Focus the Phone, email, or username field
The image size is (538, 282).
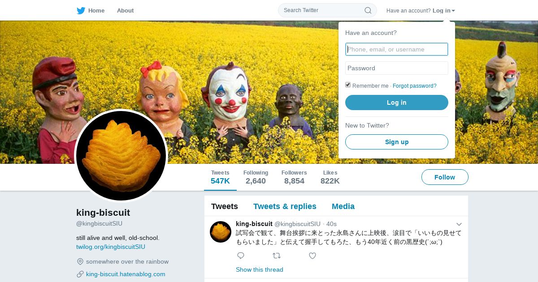pyautogui.click(x=397, y=49)
